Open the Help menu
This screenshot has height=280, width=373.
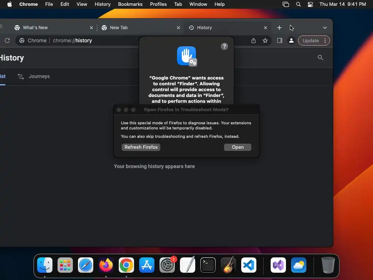click(219, 4)
